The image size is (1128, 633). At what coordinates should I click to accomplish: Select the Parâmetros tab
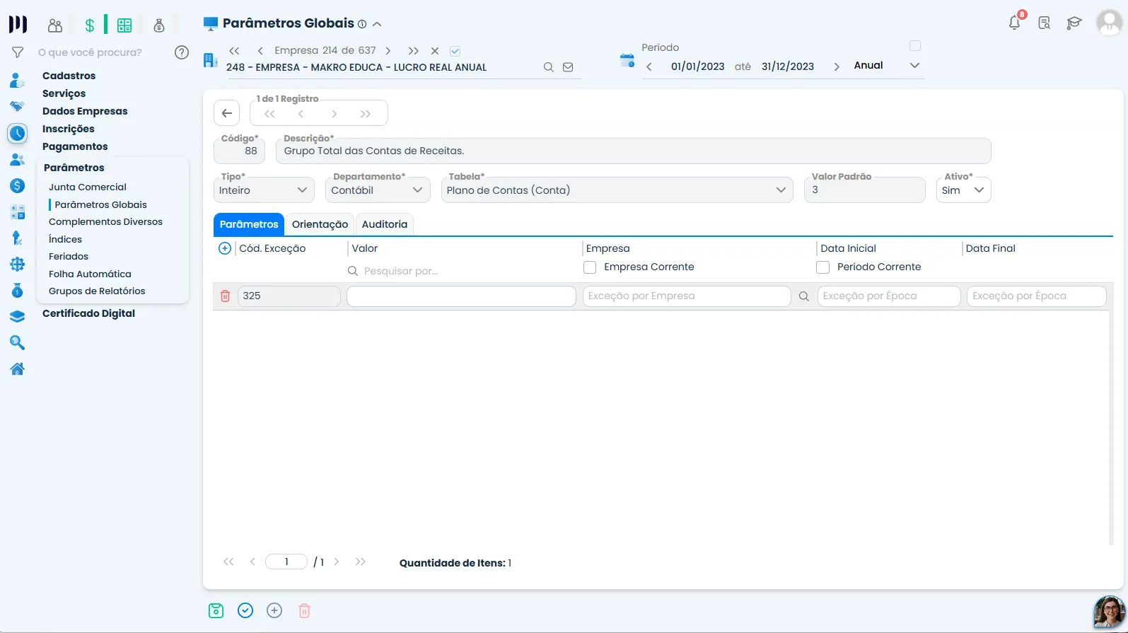249,224
